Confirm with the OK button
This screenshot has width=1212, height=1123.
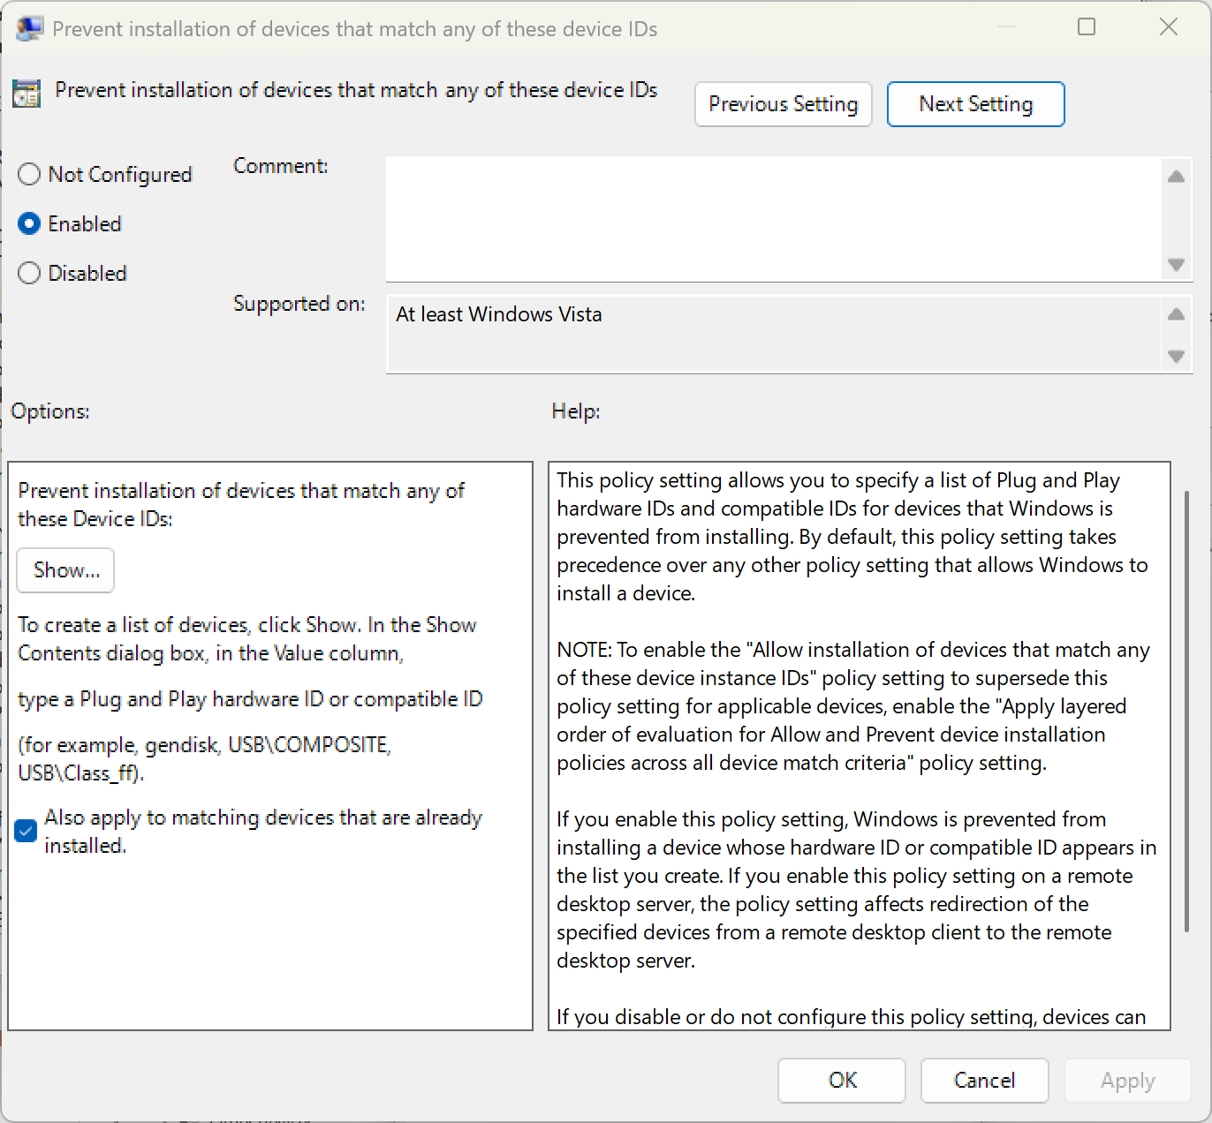click(841, 1081)
